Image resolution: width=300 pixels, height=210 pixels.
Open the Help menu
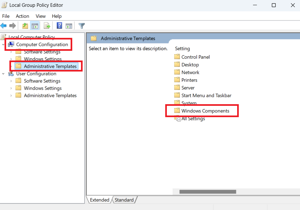coord(57,16)
